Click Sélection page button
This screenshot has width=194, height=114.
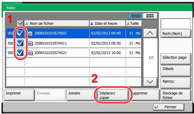coord(176,59)
